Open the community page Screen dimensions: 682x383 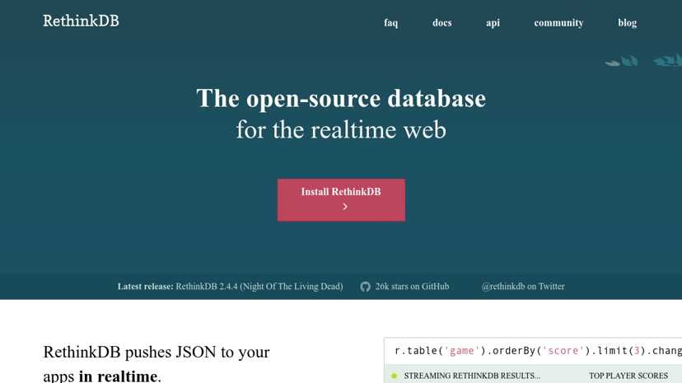pos(559,22)
